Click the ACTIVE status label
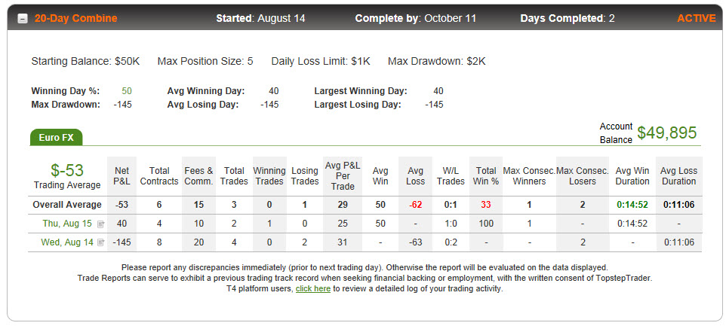 697,19
